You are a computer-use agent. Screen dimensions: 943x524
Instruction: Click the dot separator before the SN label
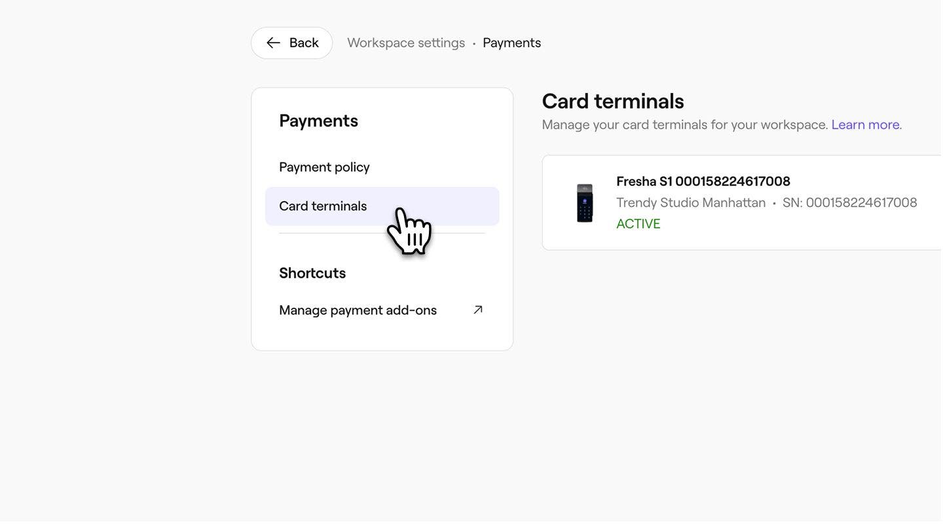tap(774, 203)
